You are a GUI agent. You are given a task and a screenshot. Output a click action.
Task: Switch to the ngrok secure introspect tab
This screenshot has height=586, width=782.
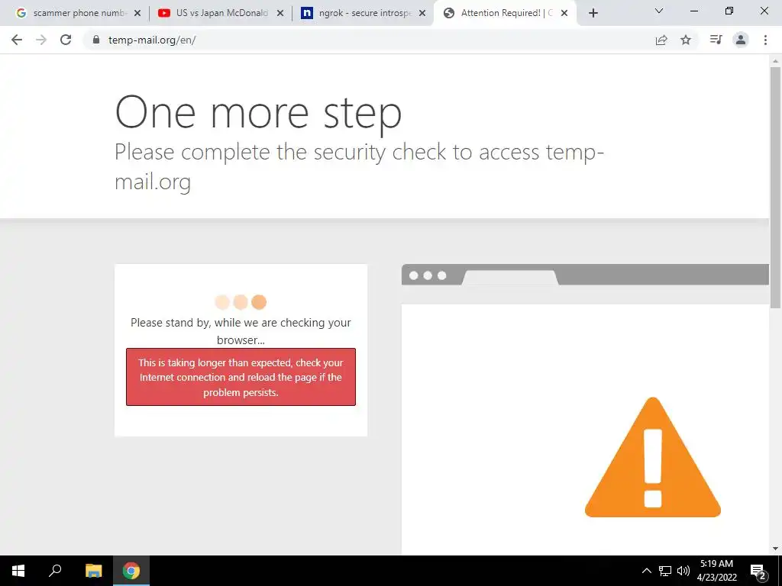pos(364,13)
